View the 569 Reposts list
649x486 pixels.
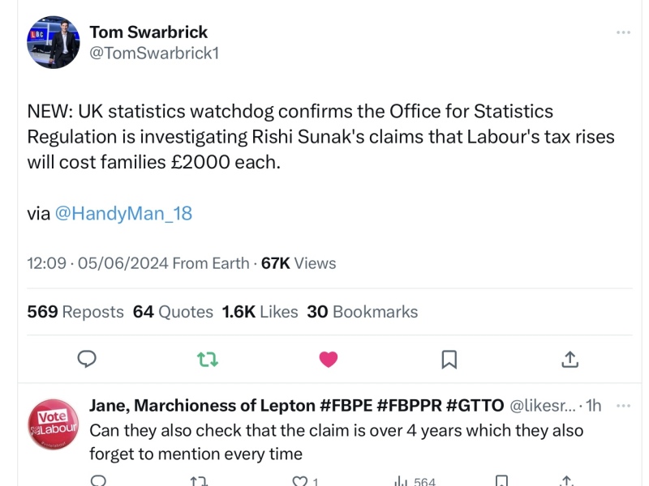[75, 312]
